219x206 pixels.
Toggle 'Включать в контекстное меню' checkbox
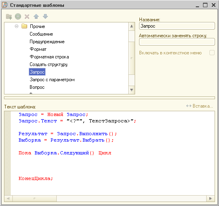(x=212, y=53)
